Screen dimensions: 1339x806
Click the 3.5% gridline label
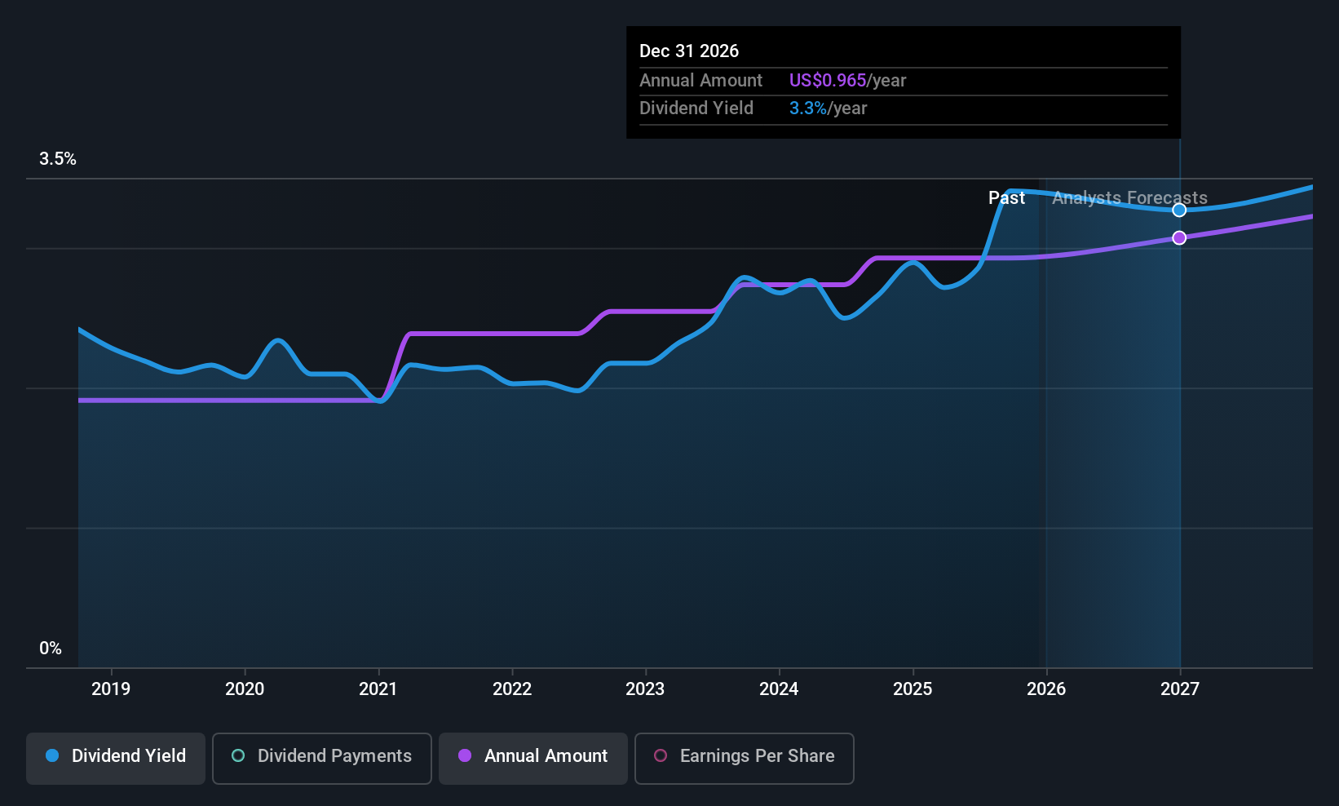pos(57,158)
